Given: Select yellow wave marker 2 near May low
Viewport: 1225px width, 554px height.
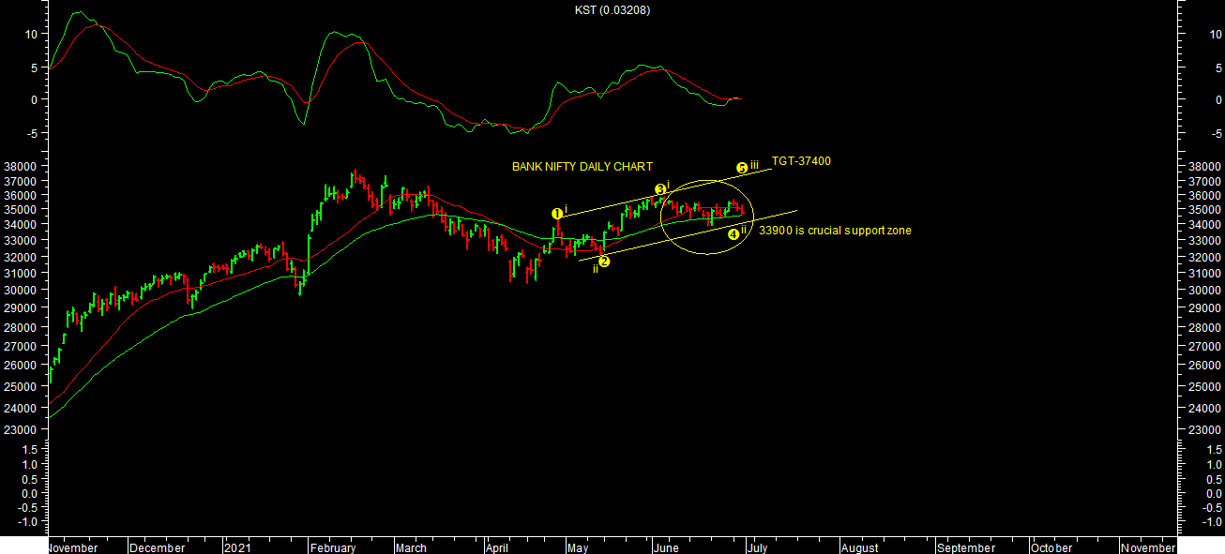Looking at the screenshot, I should tap(604, 262).
